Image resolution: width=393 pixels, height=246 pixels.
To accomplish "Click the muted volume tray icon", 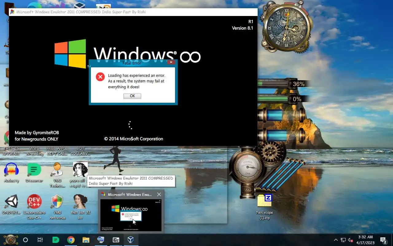I will pos(350,240).
